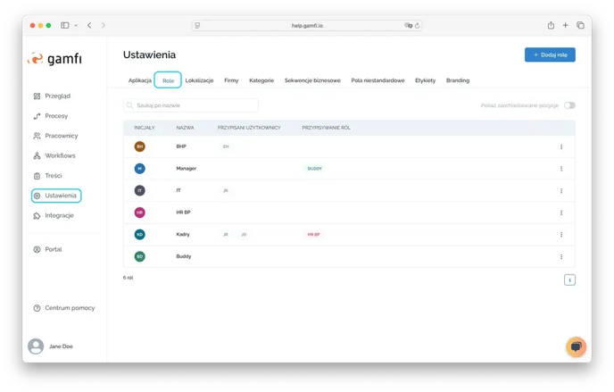Open the Treści section icon
This screenshot has height=392, width=614.
[x=37, y=176]
